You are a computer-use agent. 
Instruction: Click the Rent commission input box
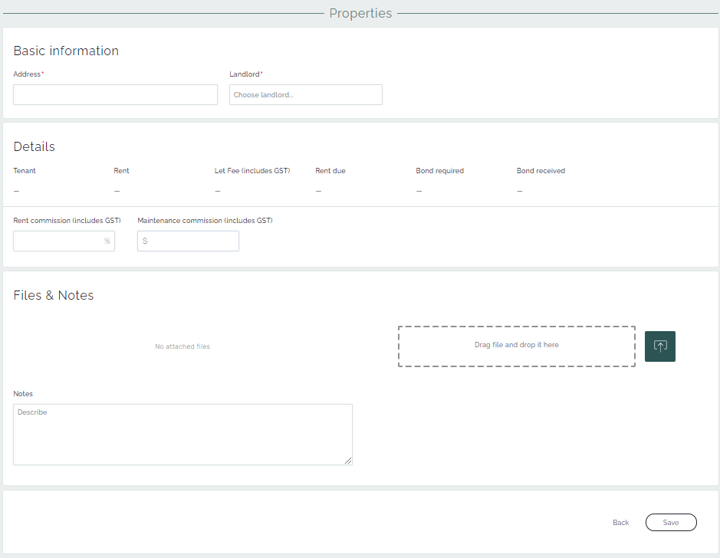point(58,241)
